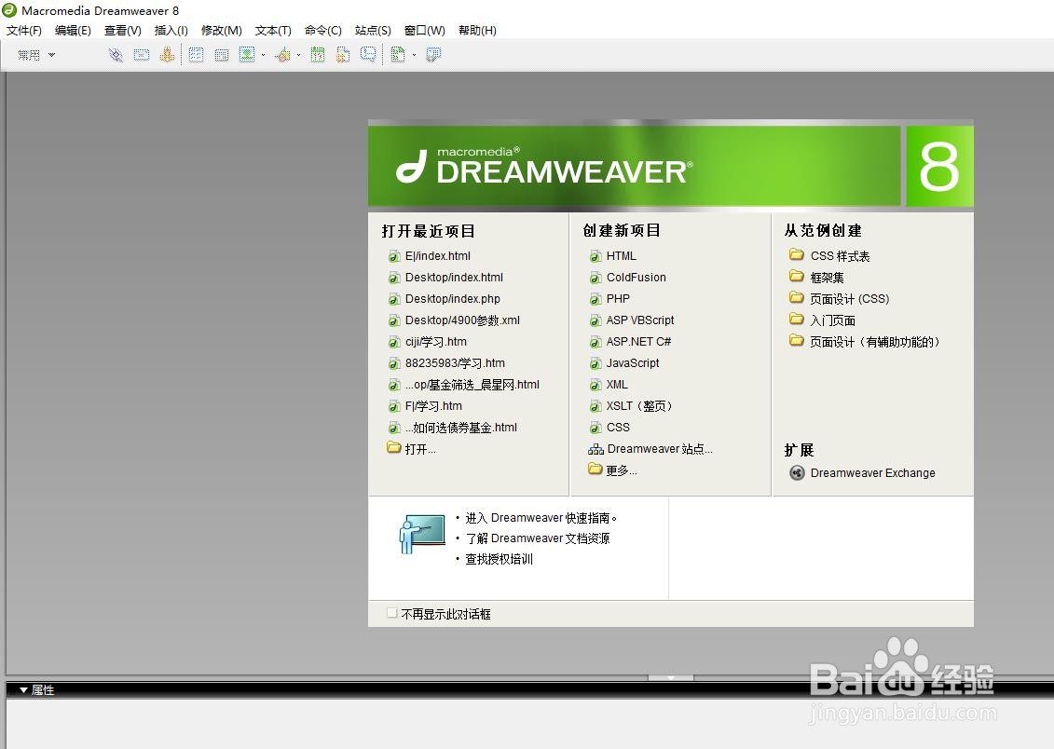The image size is (1054, 749).
Task: Open the 修改(M) menu
Action: tap(221, 30)
